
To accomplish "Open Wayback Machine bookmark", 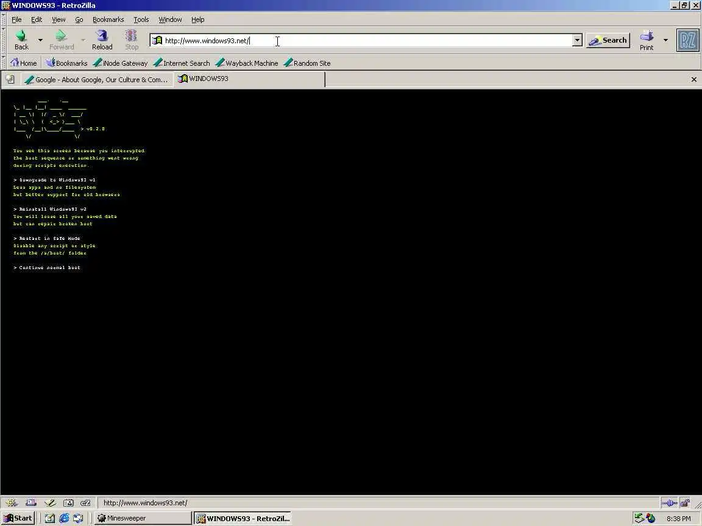I will point(246,63).
